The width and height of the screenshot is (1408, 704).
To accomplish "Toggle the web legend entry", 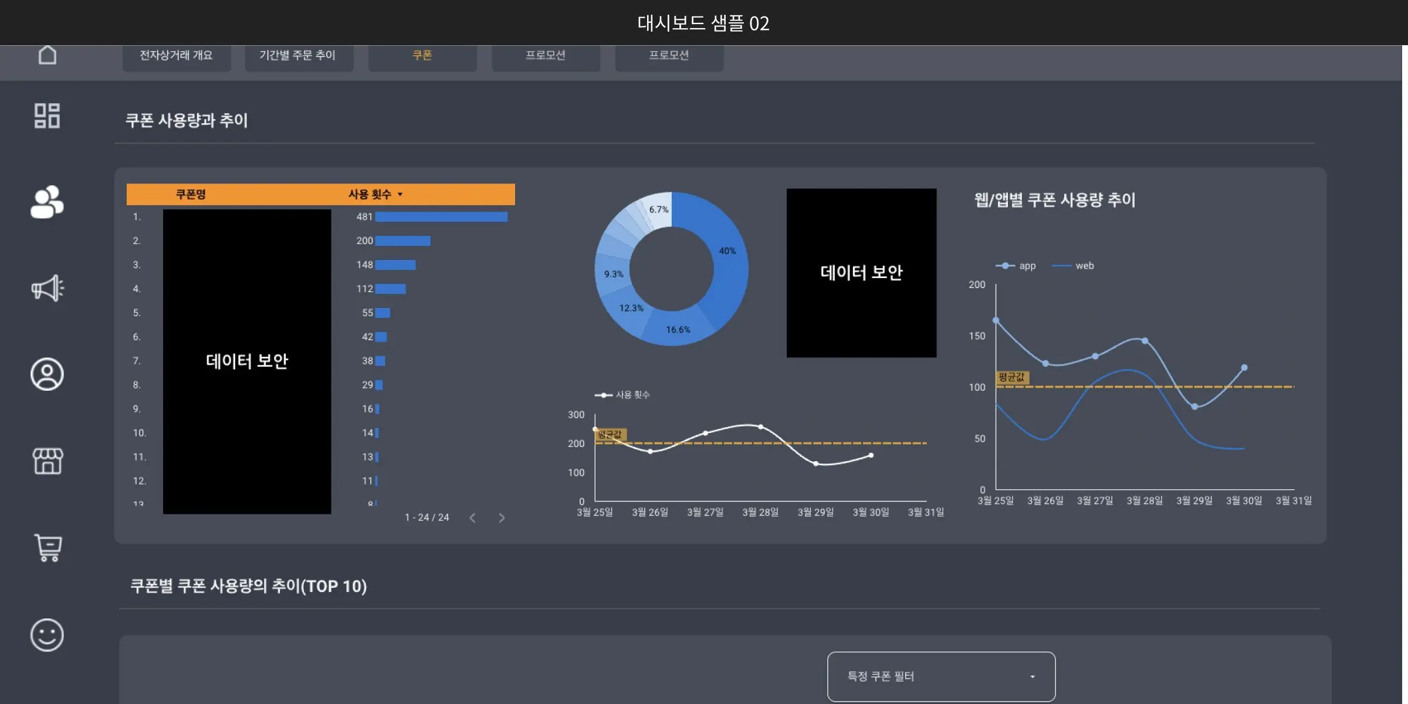I will [x=1073, y=266].
